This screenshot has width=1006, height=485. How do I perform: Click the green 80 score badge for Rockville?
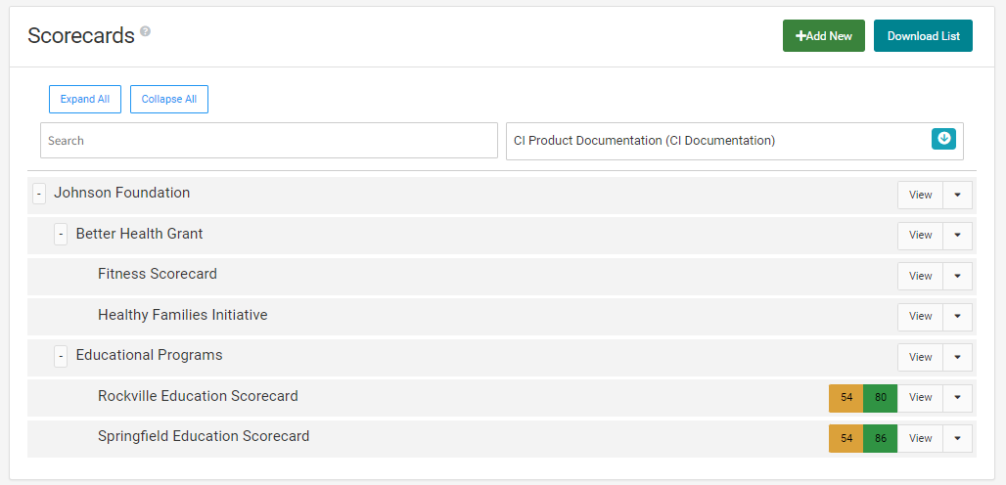881,398
